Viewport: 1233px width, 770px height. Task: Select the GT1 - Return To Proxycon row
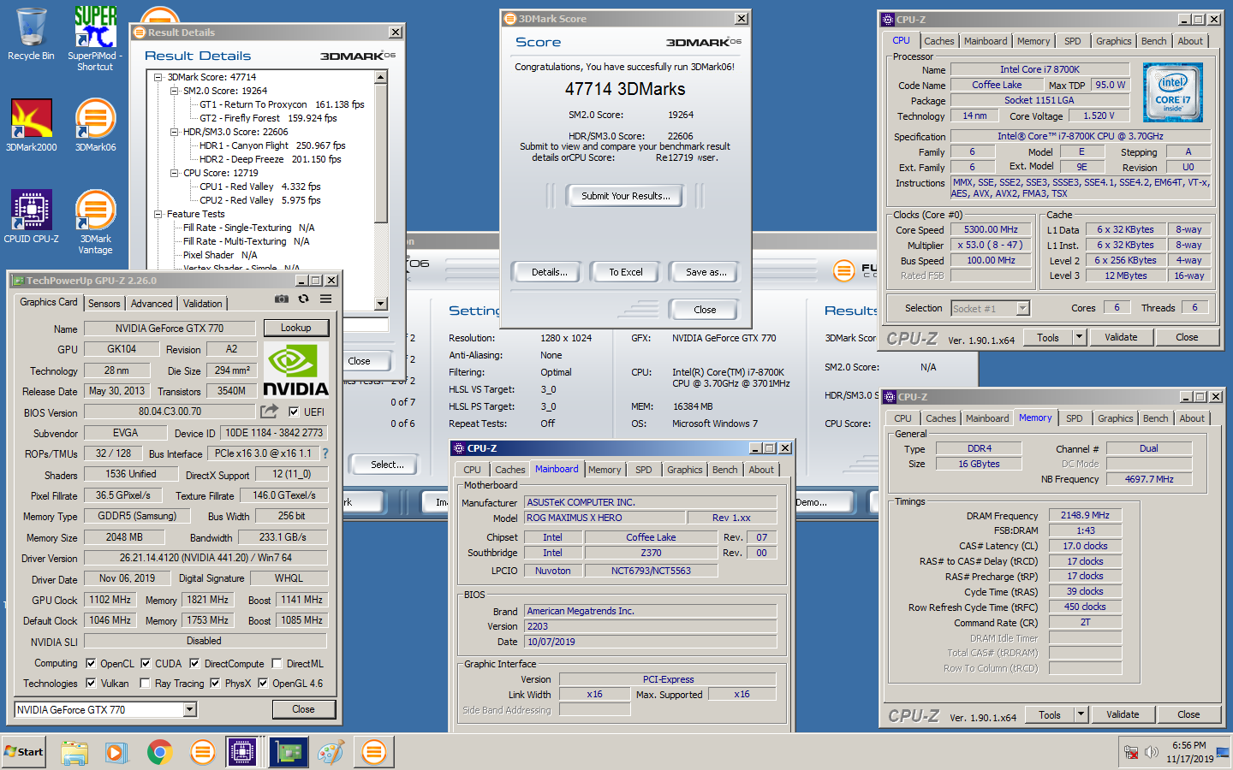[x=282, y=104]
